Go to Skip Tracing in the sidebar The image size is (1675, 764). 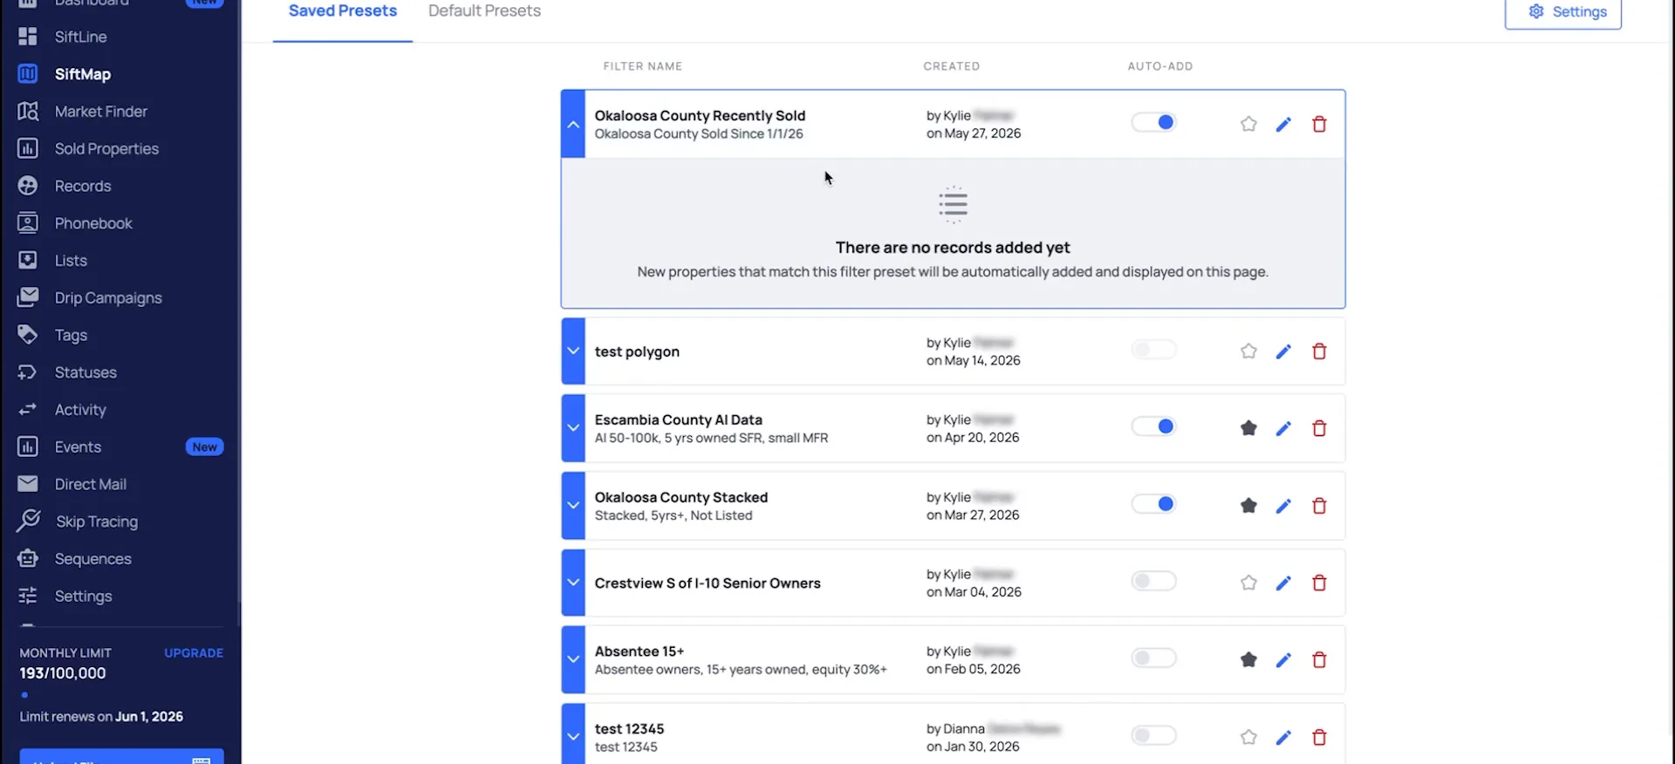(x=97, y=522)
